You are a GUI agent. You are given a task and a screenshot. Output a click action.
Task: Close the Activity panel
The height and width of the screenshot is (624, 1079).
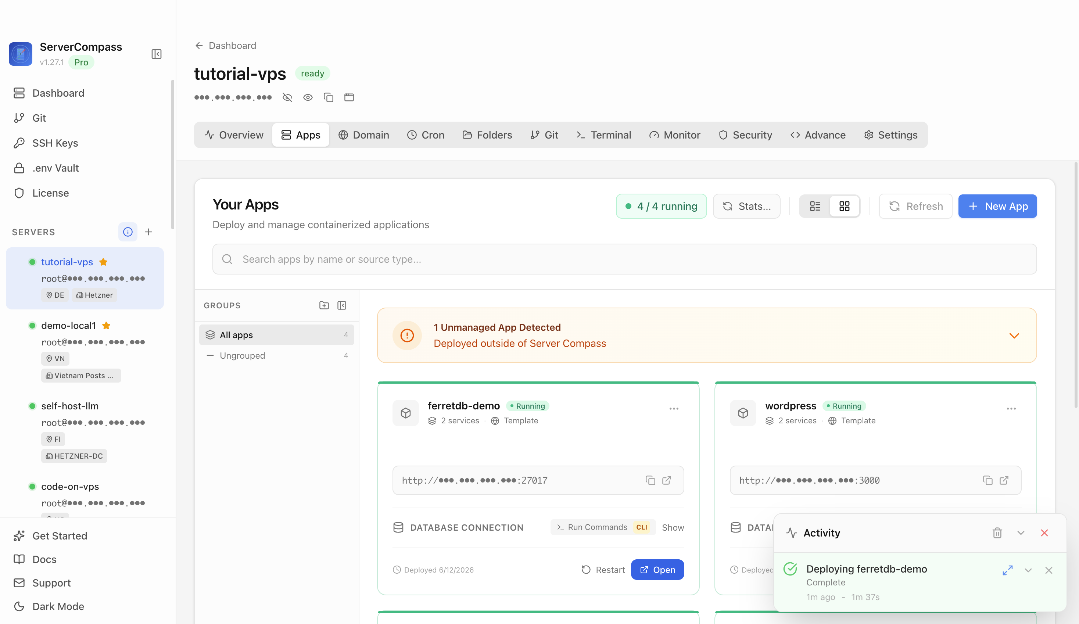[1044, 533]
